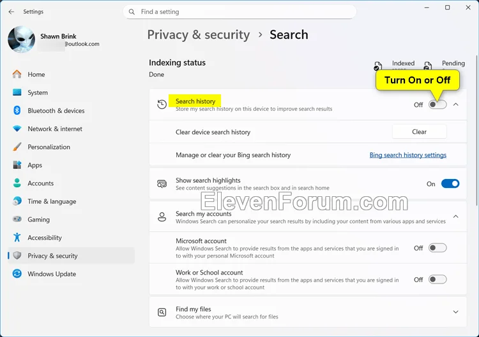Click the Search my accounts person icon
The width and height of the screenshot is (479, 337).
[x=162, y=217]
